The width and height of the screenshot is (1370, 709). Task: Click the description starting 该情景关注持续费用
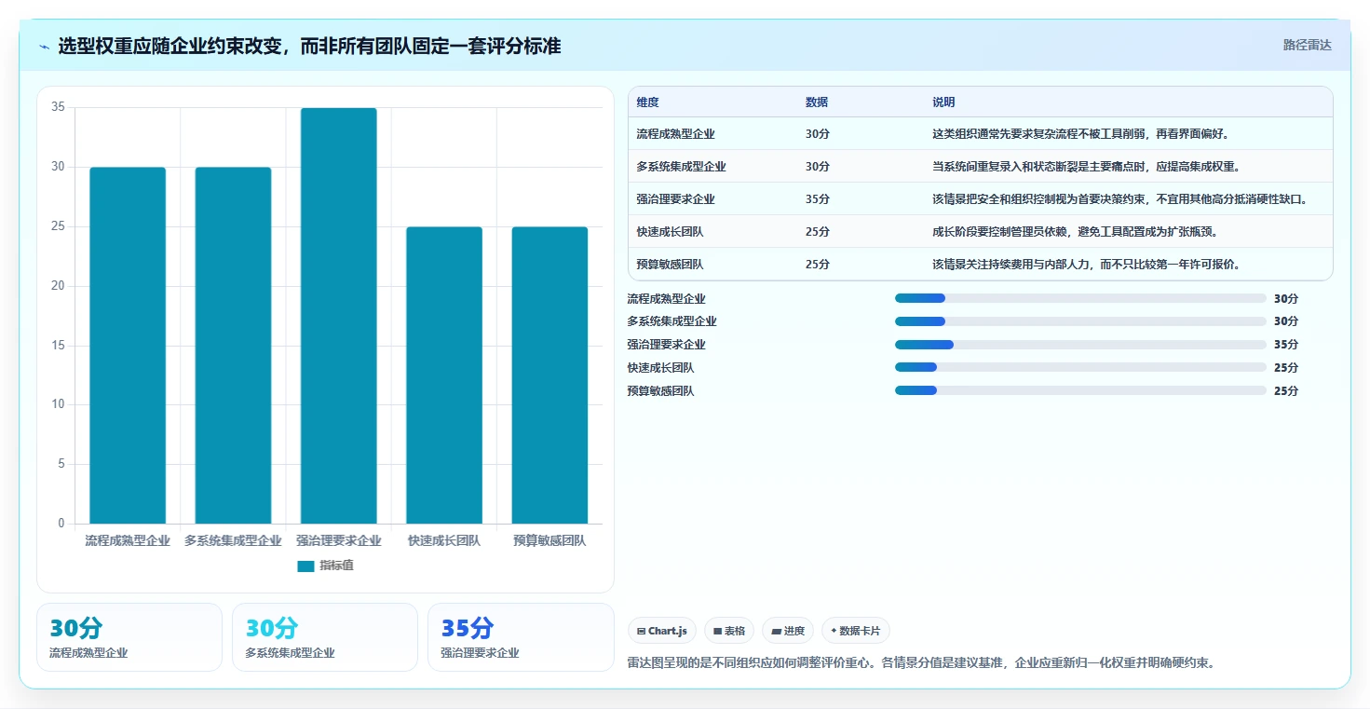tap(1086, 265)
